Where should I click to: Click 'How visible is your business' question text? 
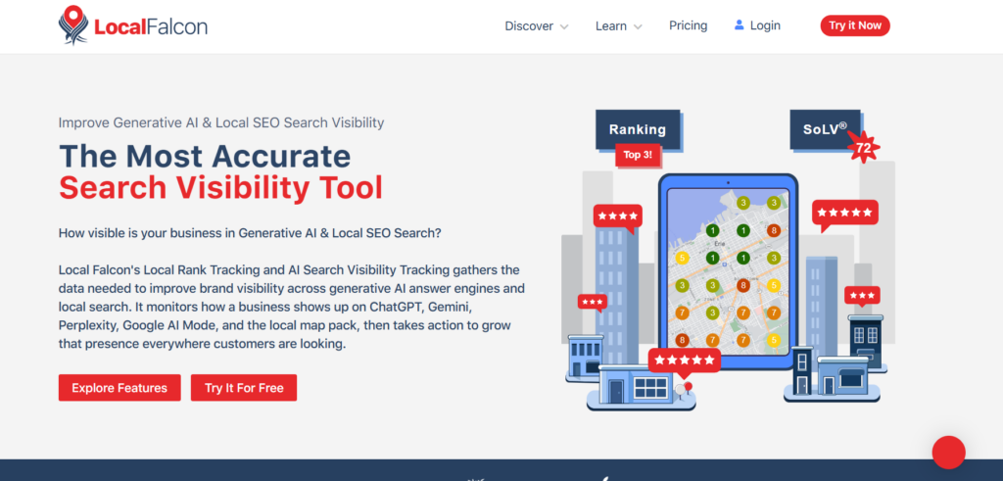click(250, 233)
